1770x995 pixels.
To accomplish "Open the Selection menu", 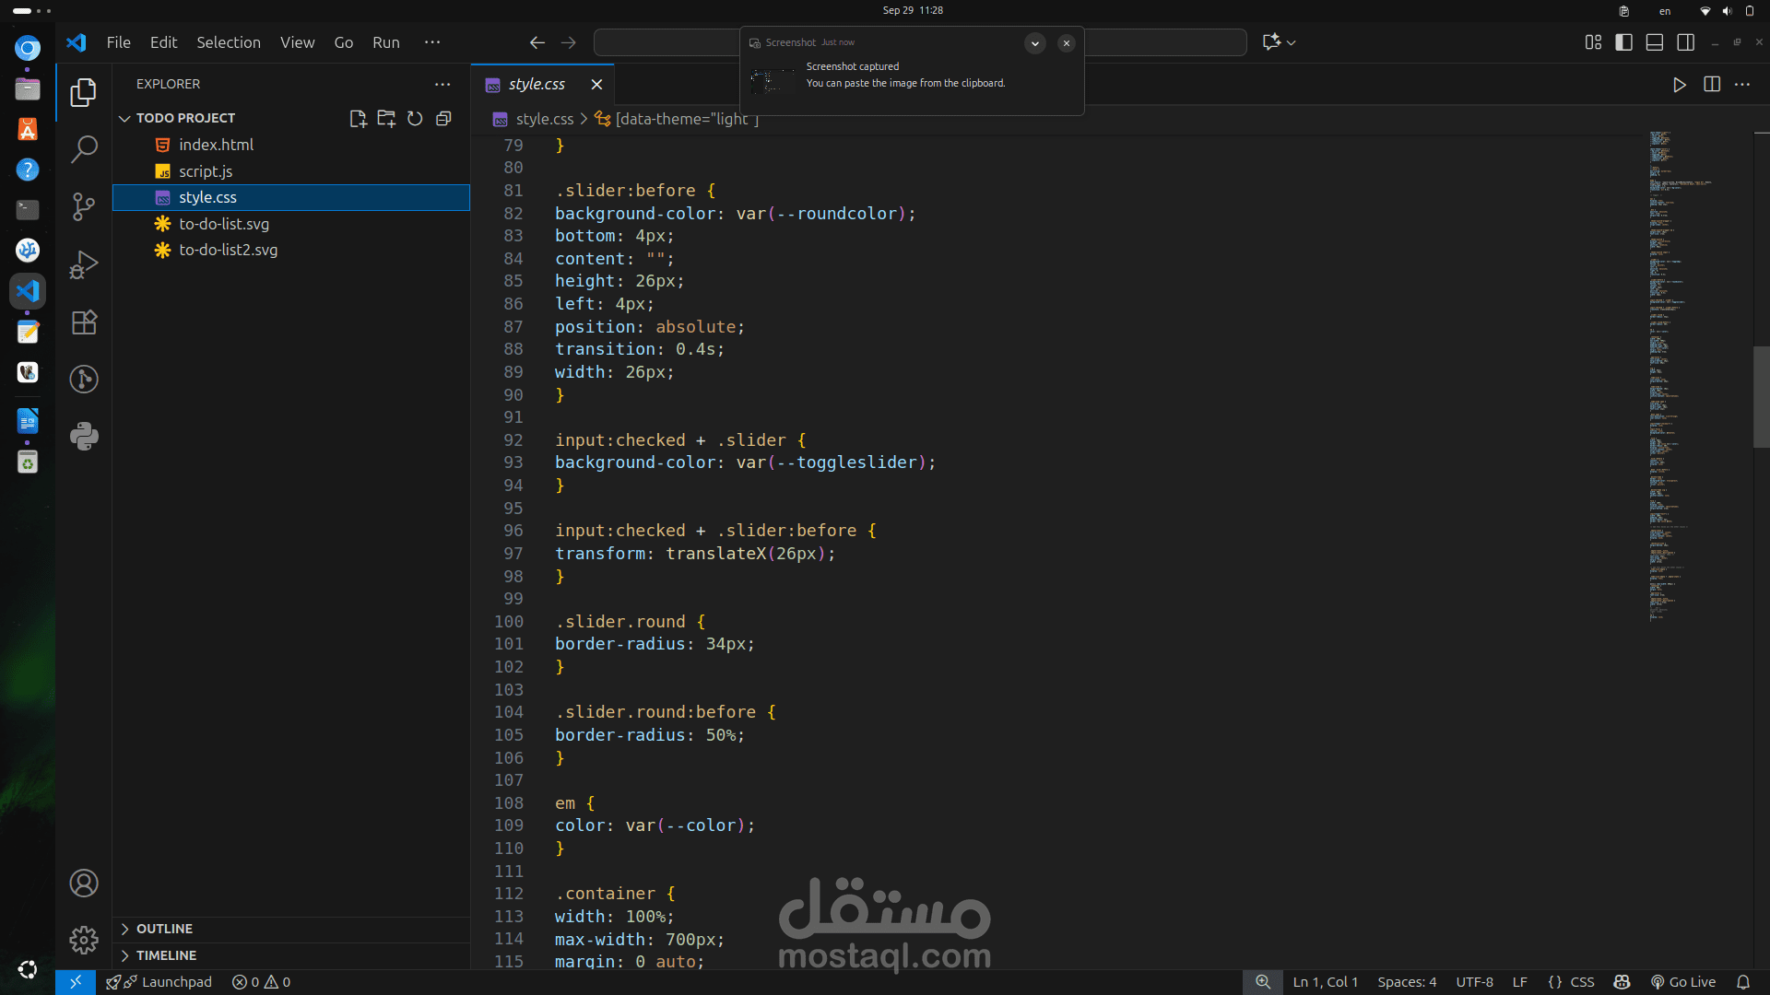I will point(228,42).
